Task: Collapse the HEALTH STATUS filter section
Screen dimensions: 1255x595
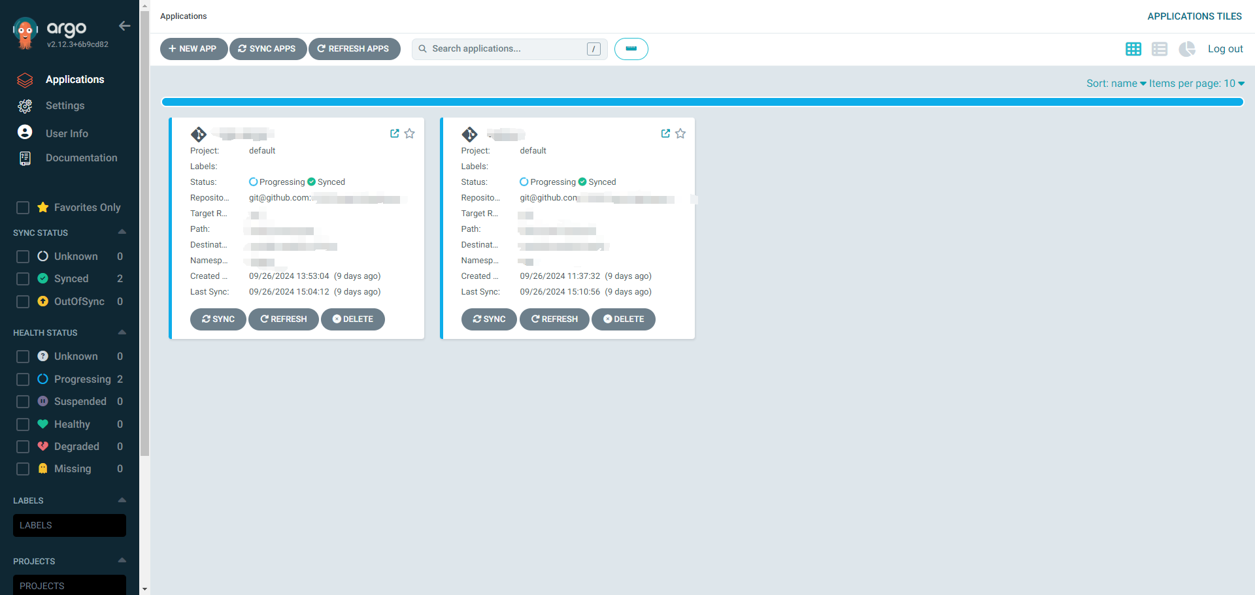Action: pos(122,332)
